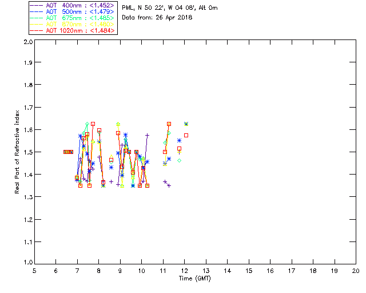Click the x-axis tick label 9
The image size is (366, 293).
click(x=120, y=271)
